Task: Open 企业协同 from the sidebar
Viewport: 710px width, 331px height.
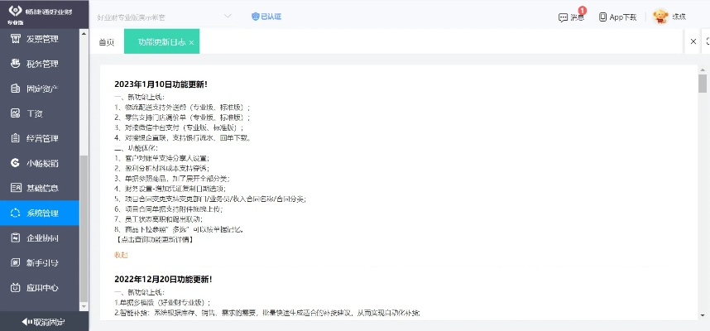Action: [41, 237]
